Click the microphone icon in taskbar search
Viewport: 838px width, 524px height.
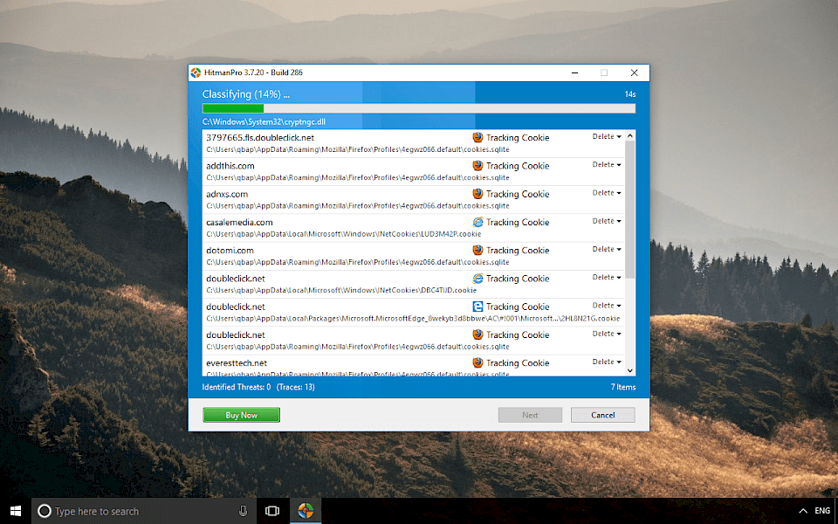[x=244, y=511]
